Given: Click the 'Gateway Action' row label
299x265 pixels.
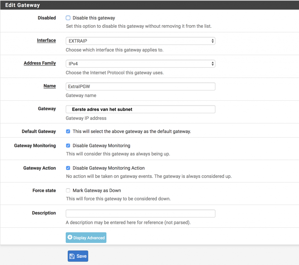Looking at the screenshot, I should pos(39,168).
